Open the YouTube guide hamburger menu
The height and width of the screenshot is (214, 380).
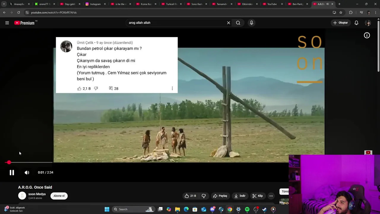tap(7, 23)
